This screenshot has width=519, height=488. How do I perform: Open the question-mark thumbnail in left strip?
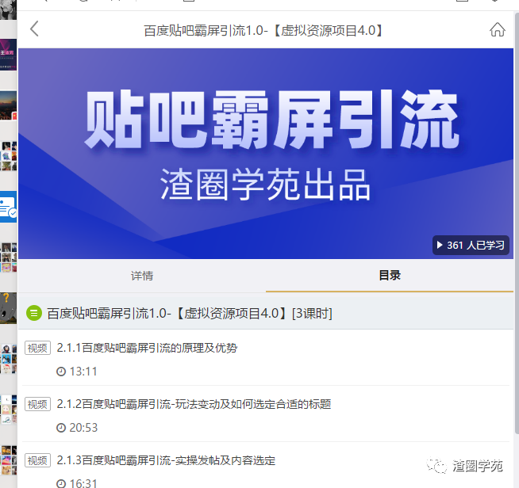pyautogui.click(x=8, y=308)
